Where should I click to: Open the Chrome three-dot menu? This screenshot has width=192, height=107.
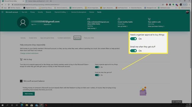190,5
